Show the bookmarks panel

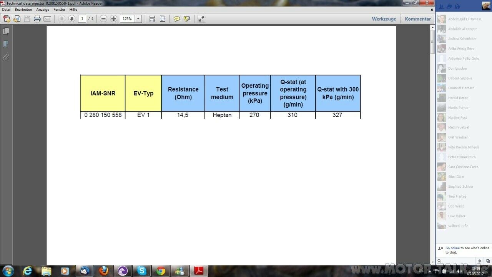6,44
